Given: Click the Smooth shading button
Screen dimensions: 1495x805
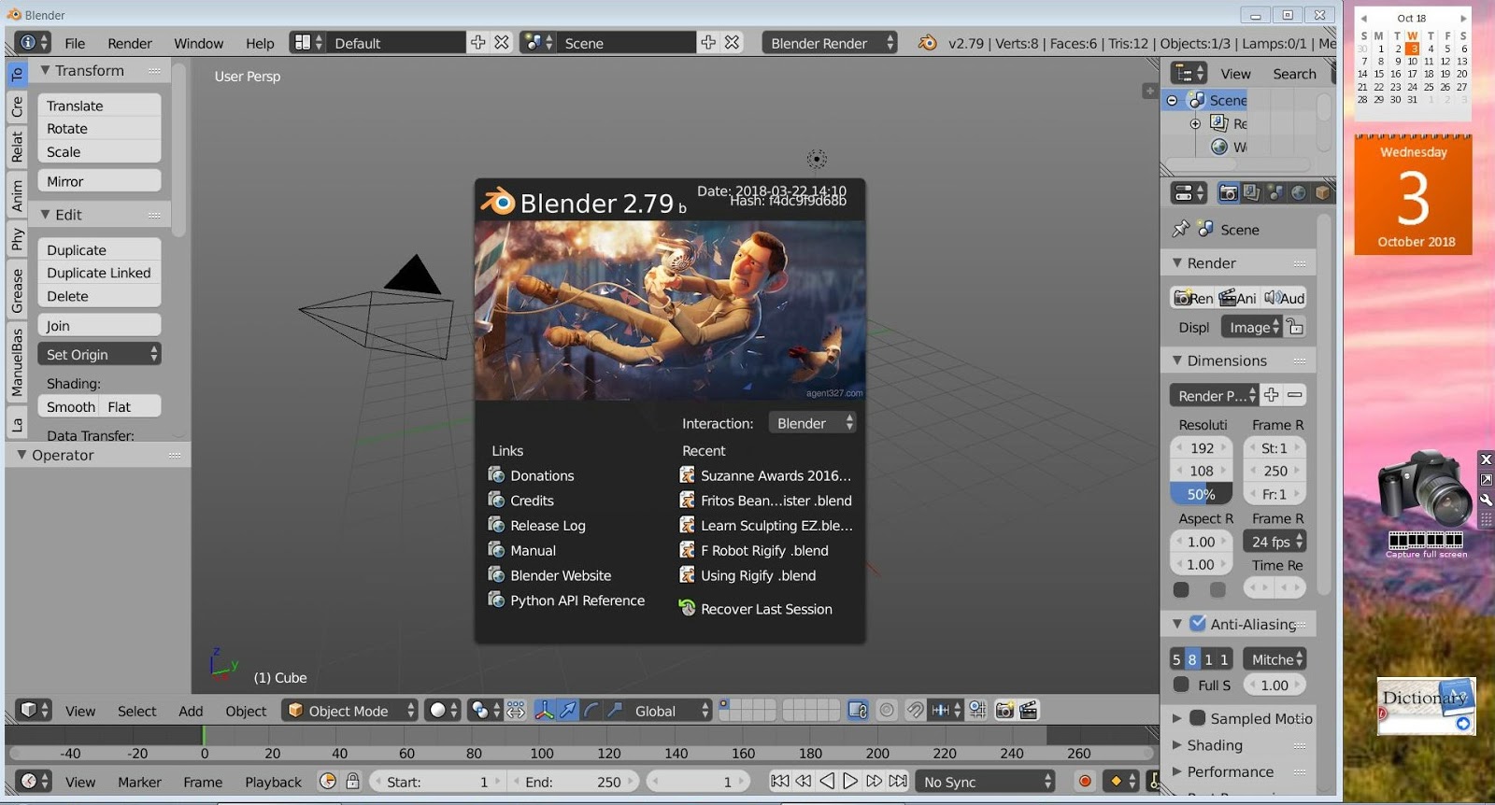Looking at the screenshot, I should pyautogui.click(x=70, y=407).
